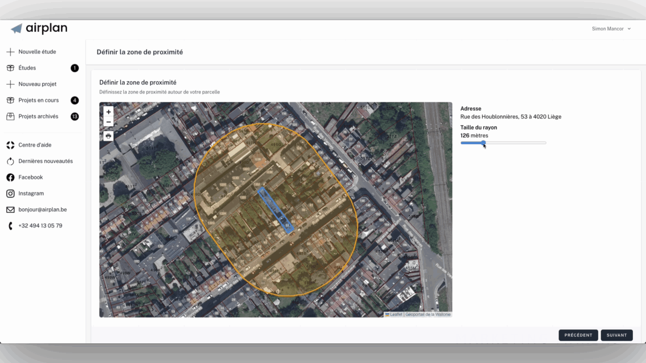Open Dernières nouveautés
Viewport: 646px width, 363px height.
pos(45,161)
